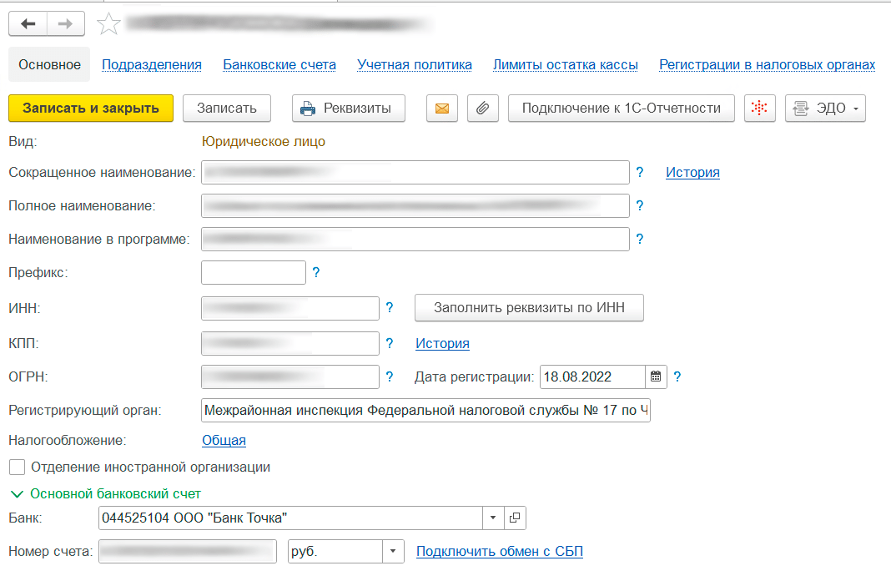Switch to 'Банковские счета' tab
This screenshot has height=576, width=891.
pos(279,65)
